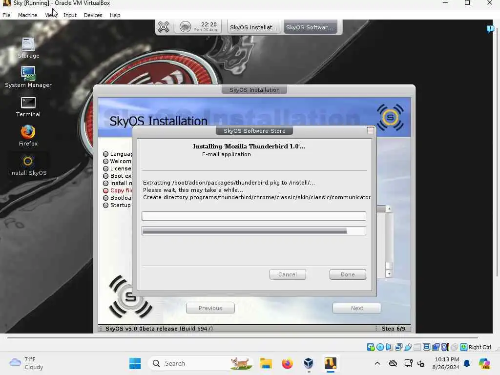Click the Windows taskbar Search box
The height and width of the screenshot is (375, 500).
(201, 363)
